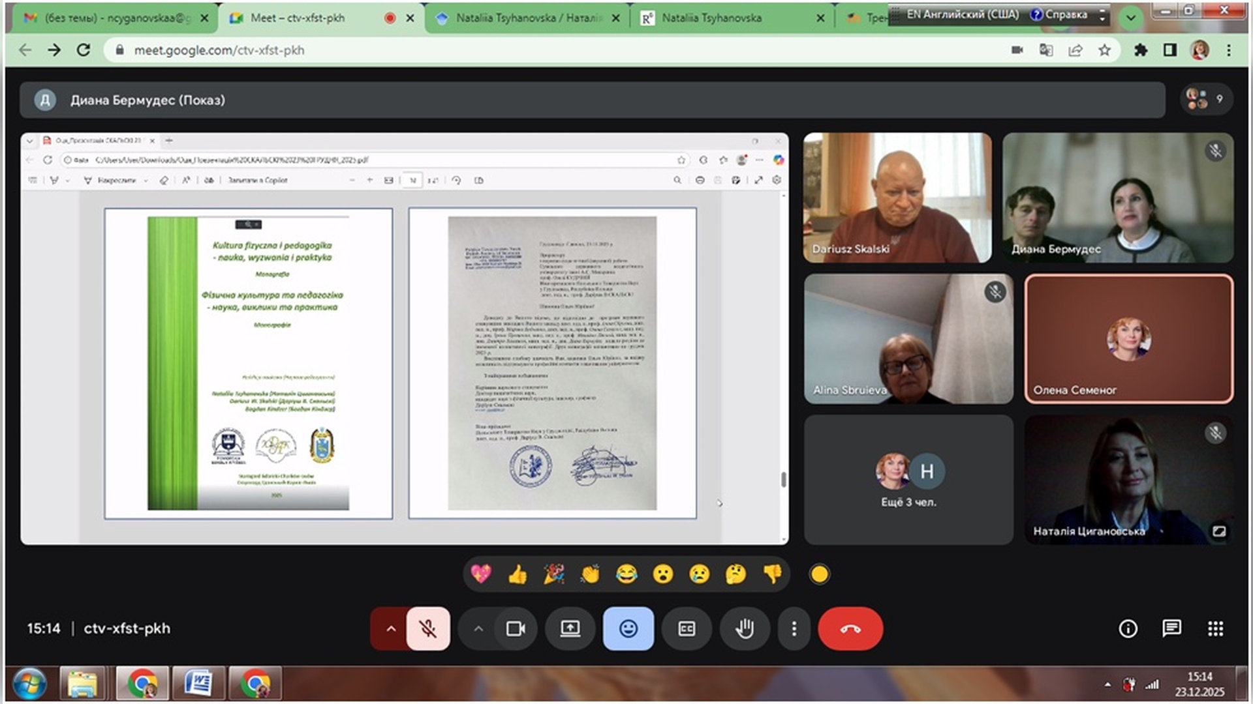The width and height of the screenshot is (1253, 704).
Task: Open meeting details info icon
Action: tap(1128, 628)
